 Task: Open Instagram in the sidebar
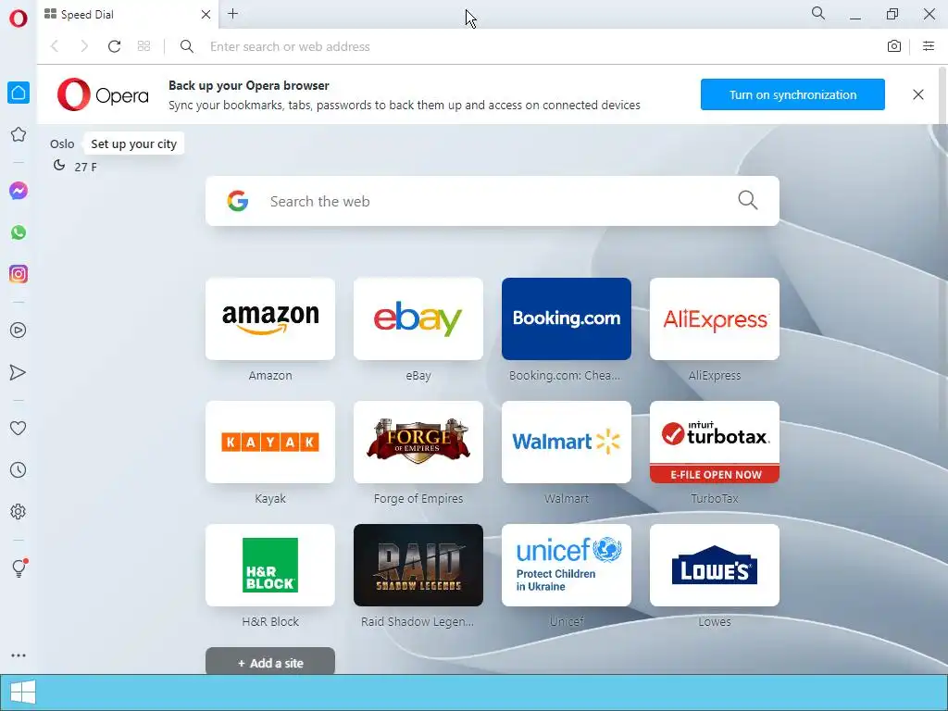(19, 274)
